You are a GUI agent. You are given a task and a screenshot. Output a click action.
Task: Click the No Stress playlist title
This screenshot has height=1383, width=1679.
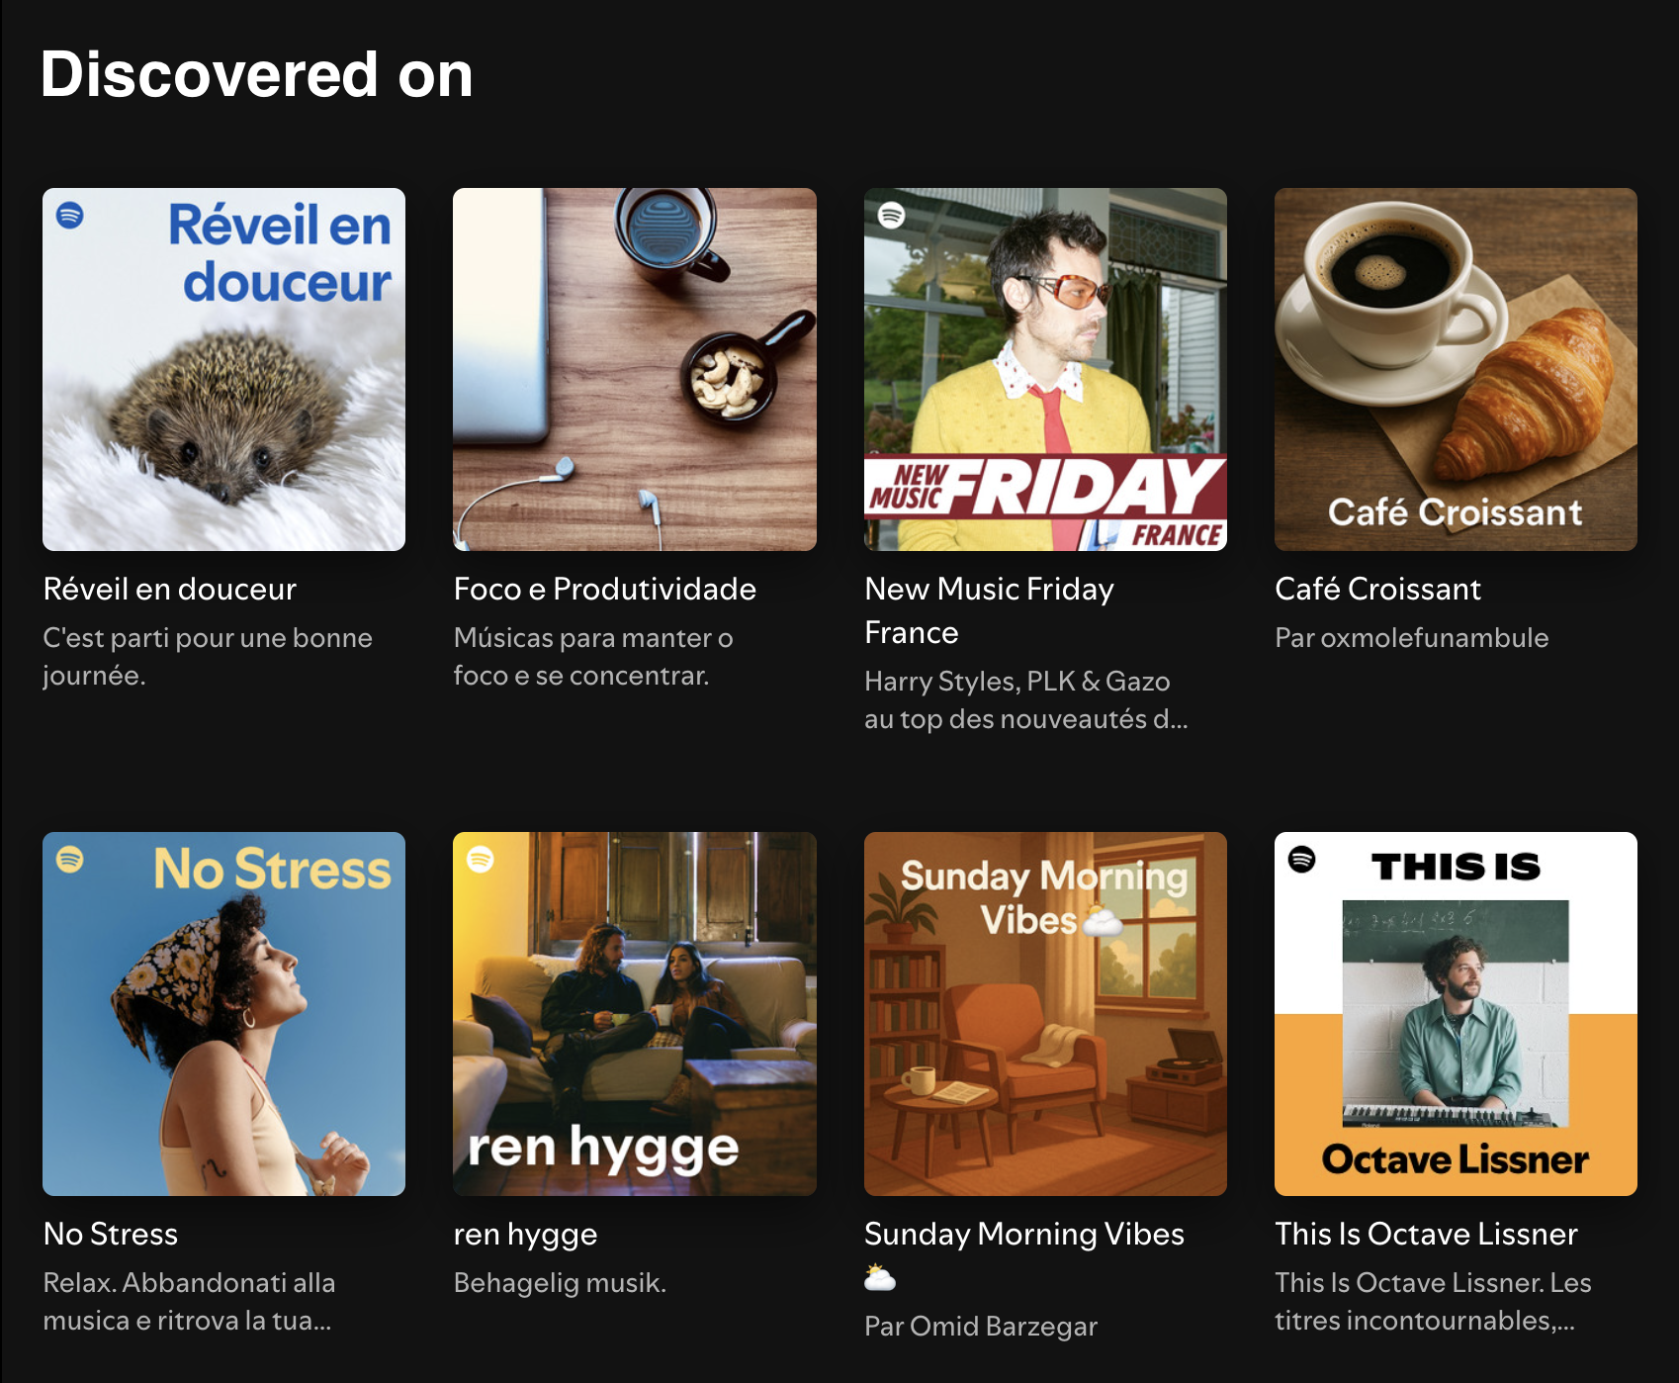click(111, 1234)
